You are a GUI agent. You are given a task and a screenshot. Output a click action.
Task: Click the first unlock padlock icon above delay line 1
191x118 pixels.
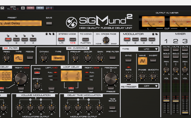[x=8, y=36]
